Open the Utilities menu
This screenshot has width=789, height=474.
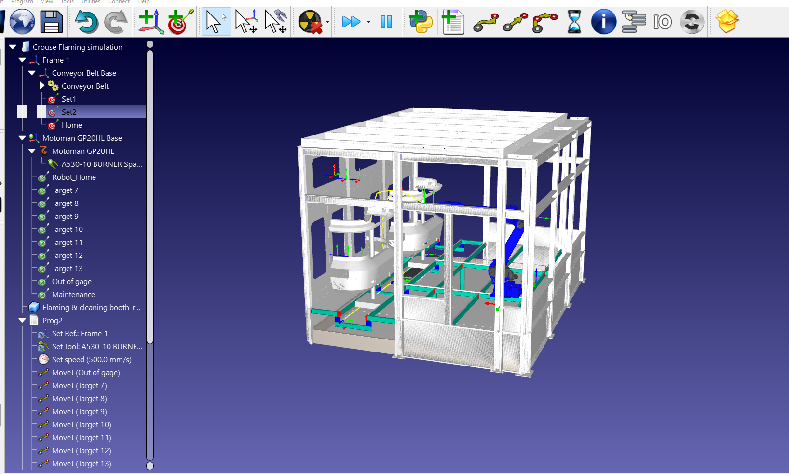click(91, 2)
